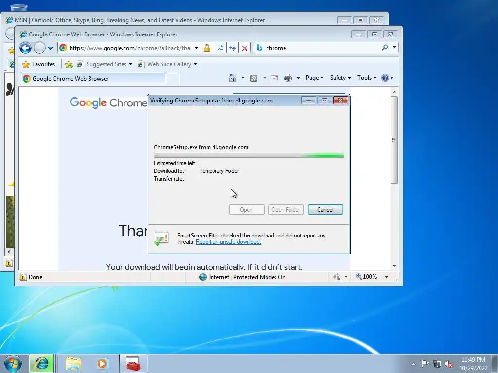498x373 pixels.
Task: Click 'Report an unsafe download' link
Action: (x=229, y=242)
